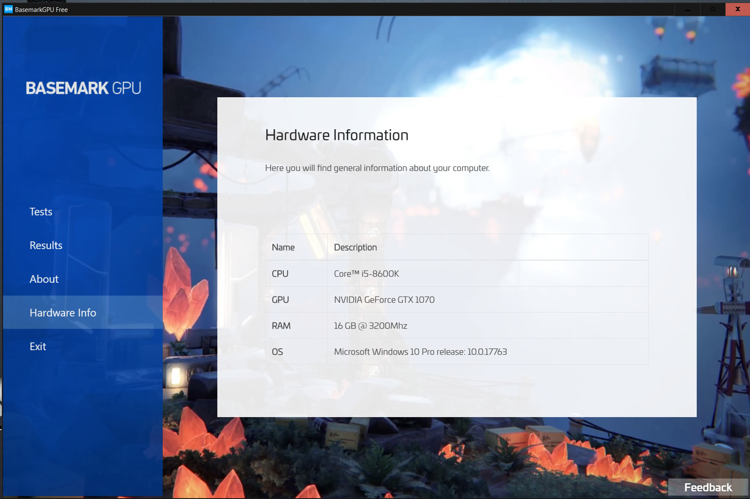This screenshot has height=499, width=750.
Task: Click NVIDIA GeForce GTX 1070 text
Action: point(384,300)
